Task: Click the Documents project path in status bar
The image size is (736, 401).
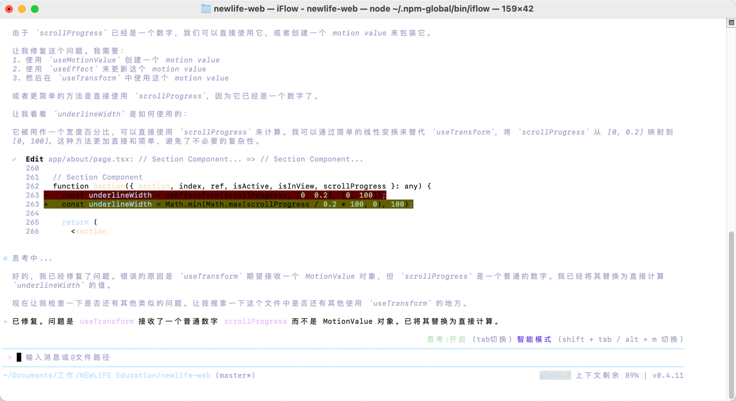Action: [x=107, y=375]
